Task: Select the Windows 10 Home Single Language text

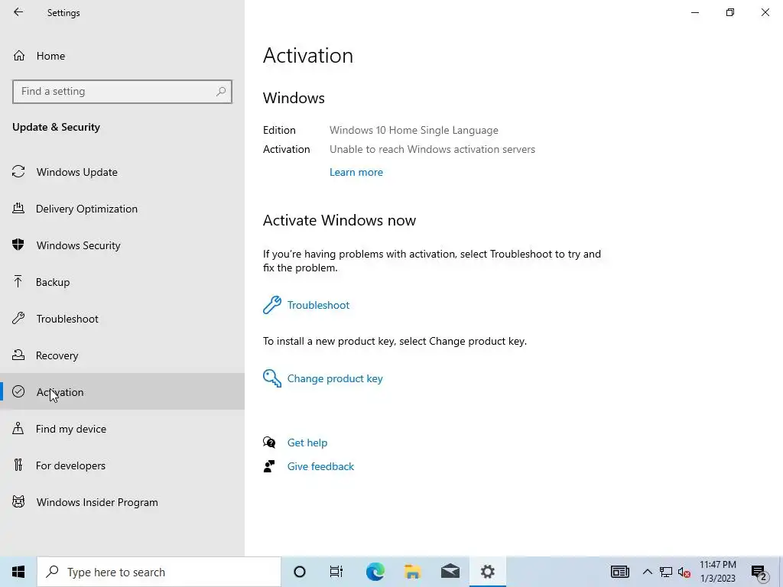Action: (414, 130)
